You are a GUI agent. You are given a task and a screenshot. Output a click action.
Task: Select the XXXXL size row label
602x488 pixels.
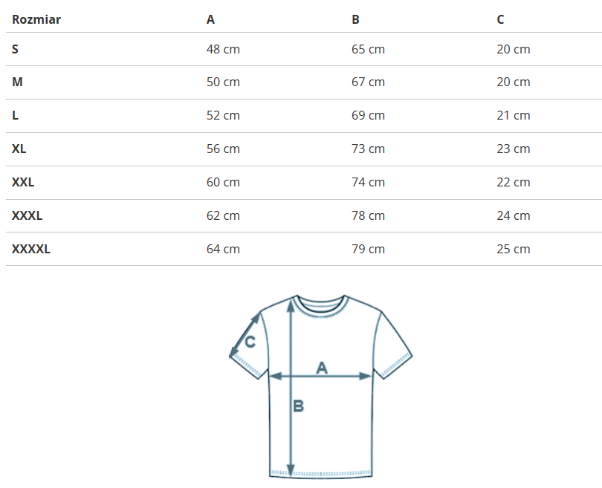tap(31, 249)
